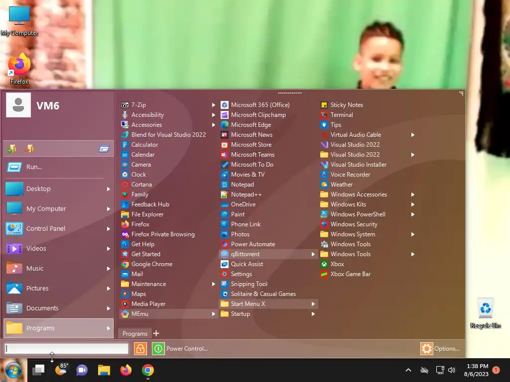Click the lock icon button
The height and width of the screenshot is (382, 510).
pos(140,349)
